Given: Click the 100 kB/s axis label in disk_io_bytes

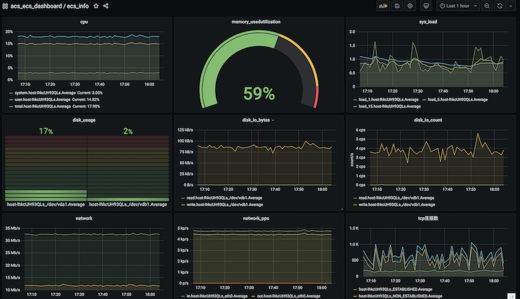Looking at the screenshot, I should [185, 141].
